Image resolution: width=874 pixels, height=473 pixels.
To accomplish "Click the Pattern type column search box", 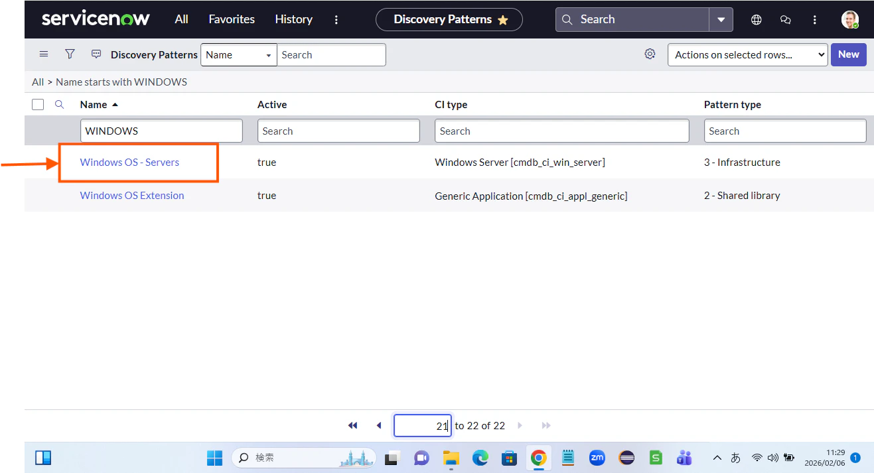I will coord(785,131).
